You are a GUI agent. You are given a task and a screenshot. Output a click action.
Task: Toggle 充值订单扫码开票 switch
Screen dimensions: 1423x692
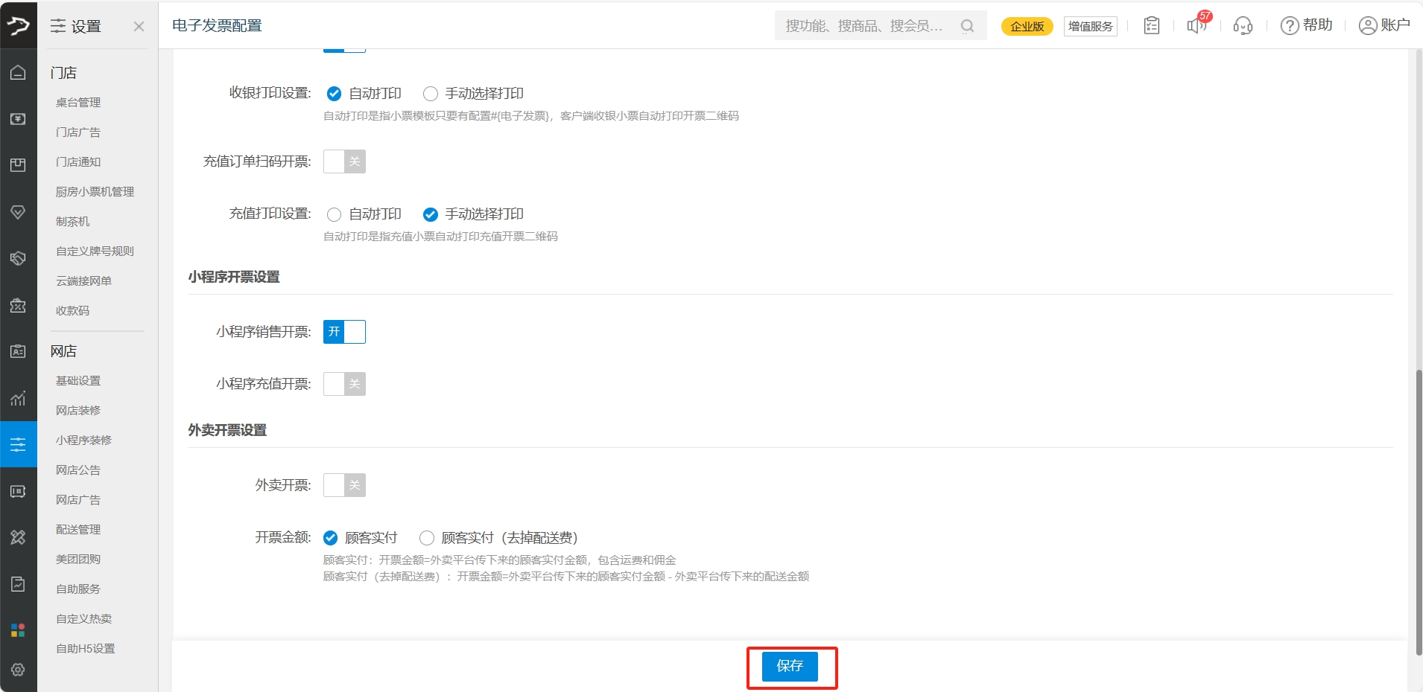344,161
